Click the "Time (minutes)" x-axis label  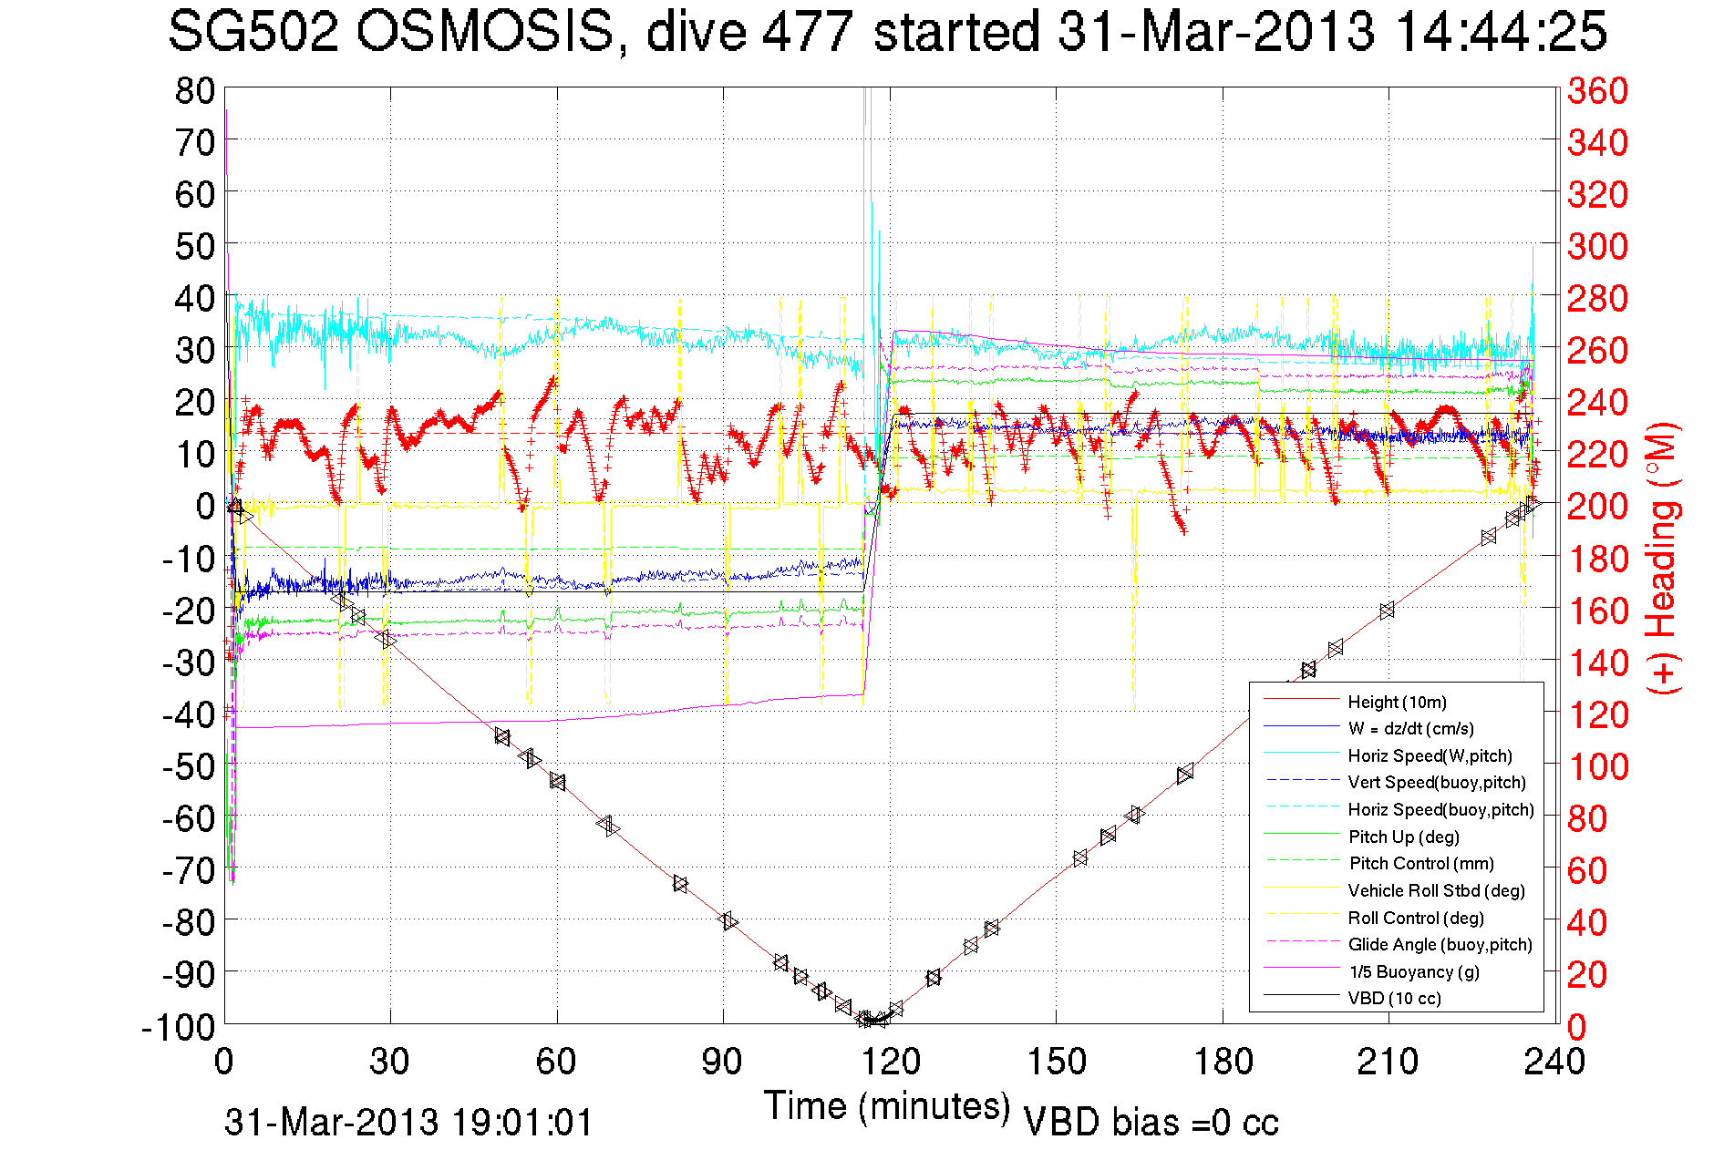886,1106
